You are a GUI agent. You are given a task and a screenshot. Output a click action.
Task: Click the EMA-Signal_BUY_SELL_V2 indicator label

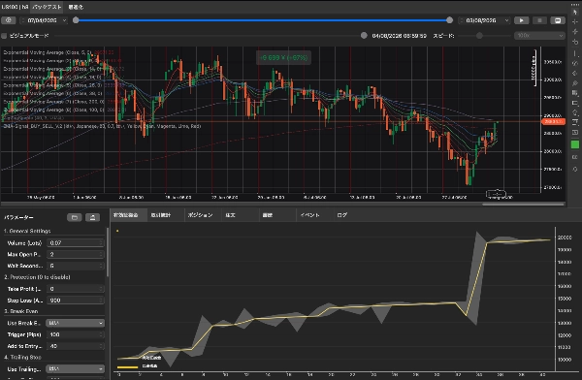pos(102,127)
